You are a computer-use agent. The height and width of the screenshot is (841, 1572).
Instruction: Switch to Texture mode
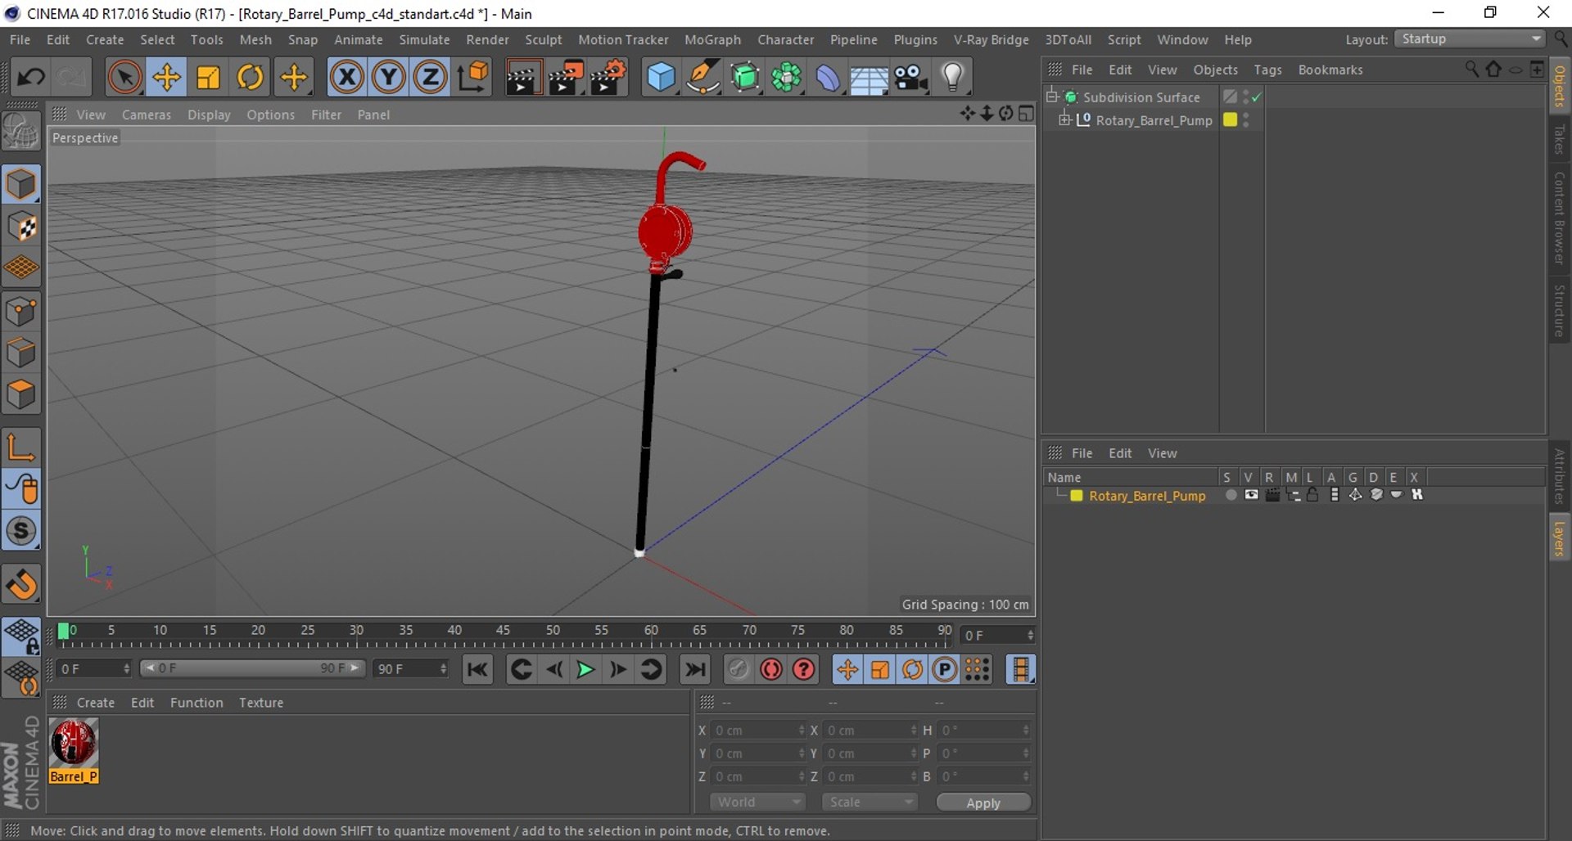(x=21, y=227)
